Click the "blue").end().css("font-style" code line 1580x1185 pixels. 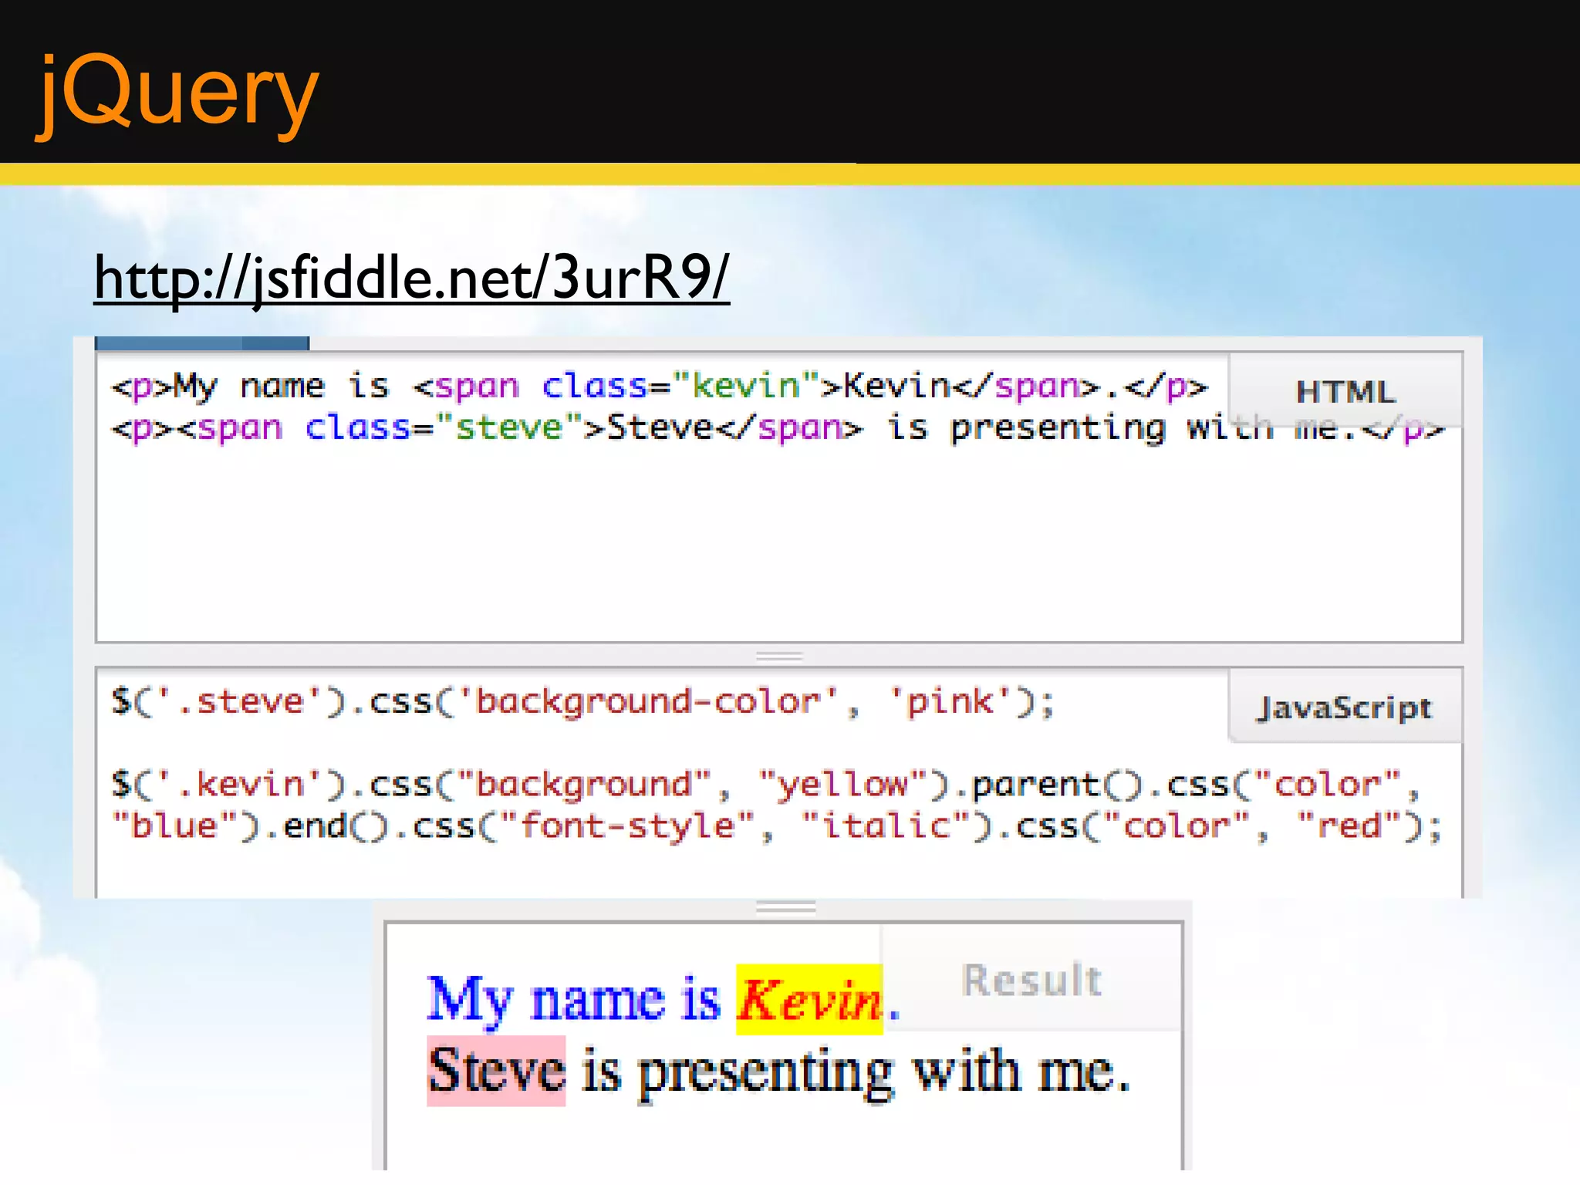[x=776, y=826]
